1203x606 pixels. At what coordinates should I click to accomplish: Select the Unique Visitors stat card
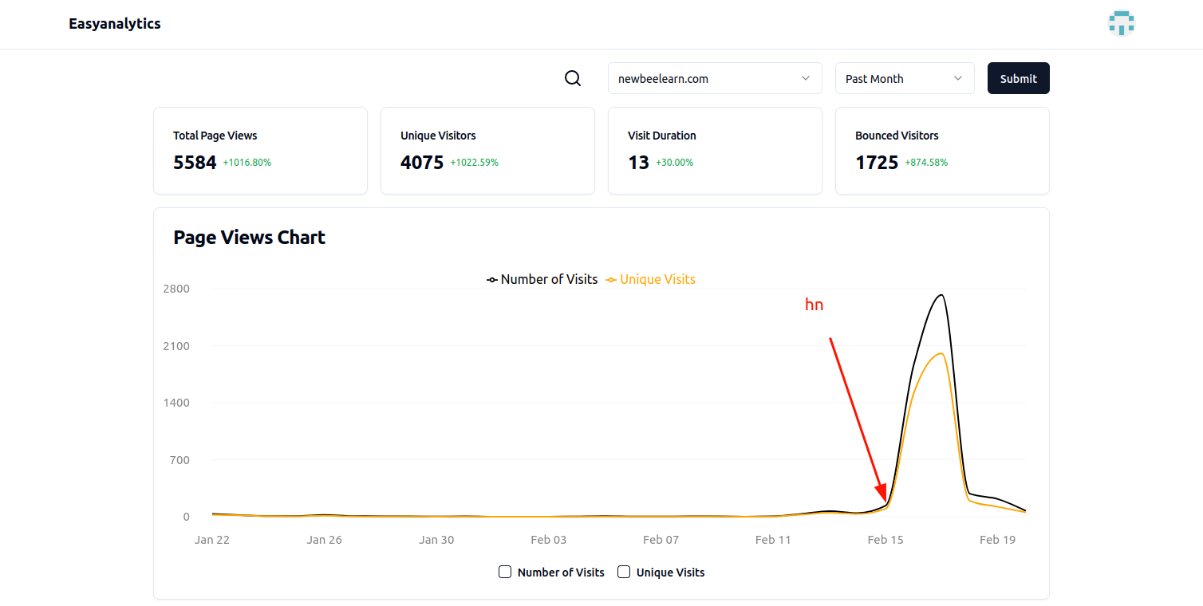pos(487,151)
